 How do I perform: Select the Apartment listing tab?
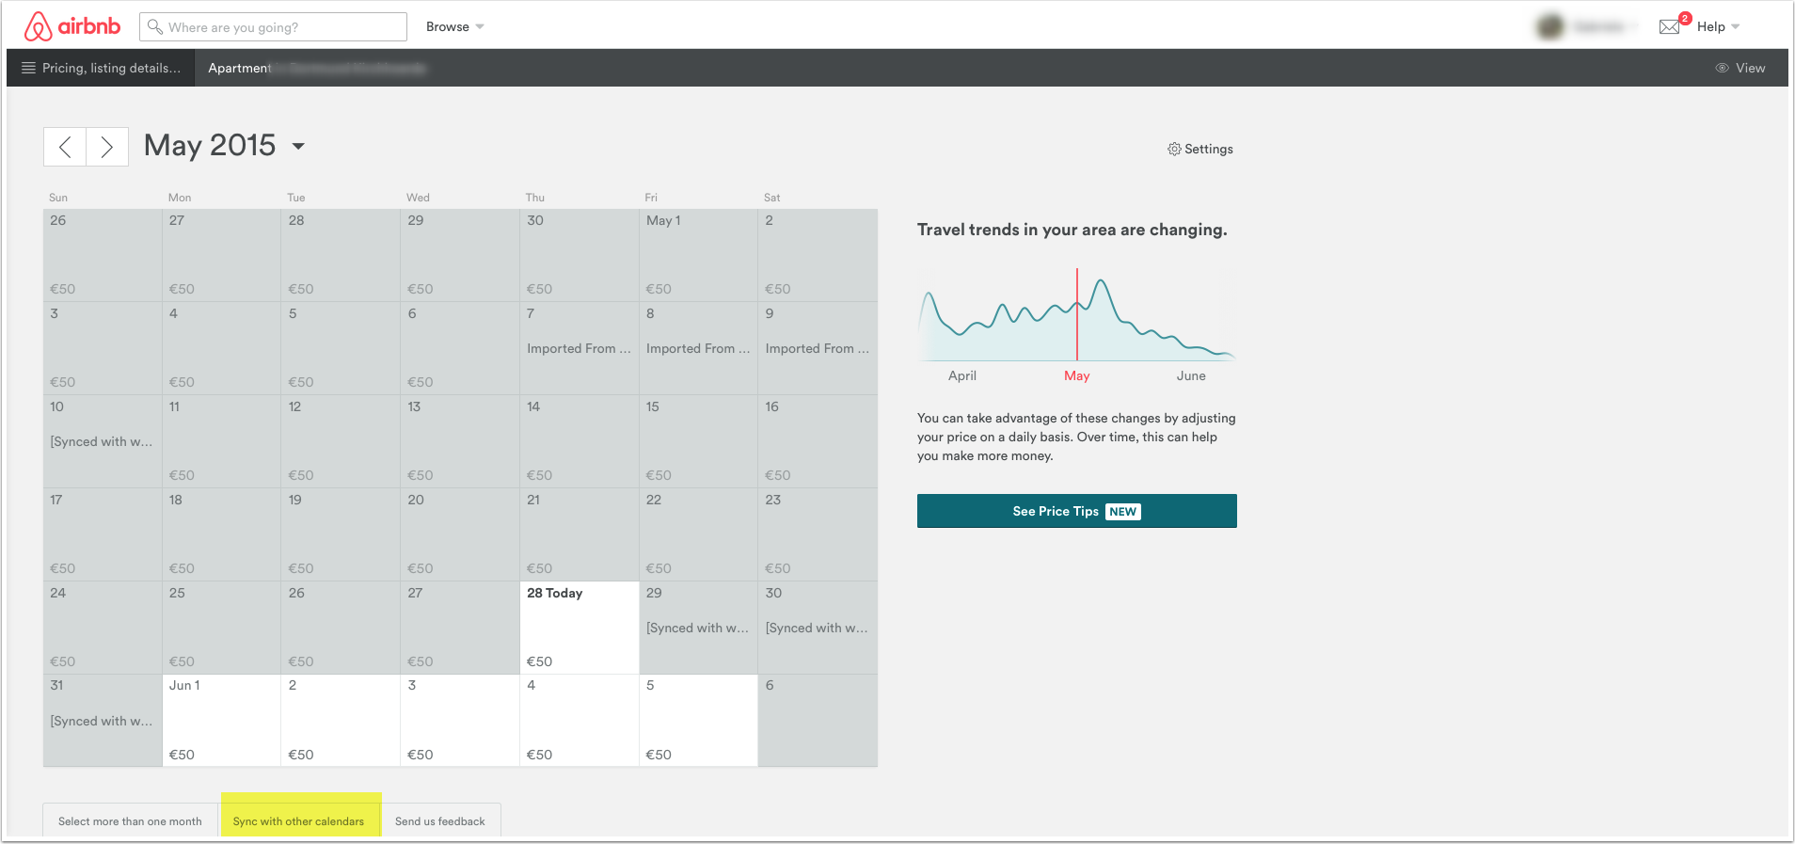click(x=316, y=68)
